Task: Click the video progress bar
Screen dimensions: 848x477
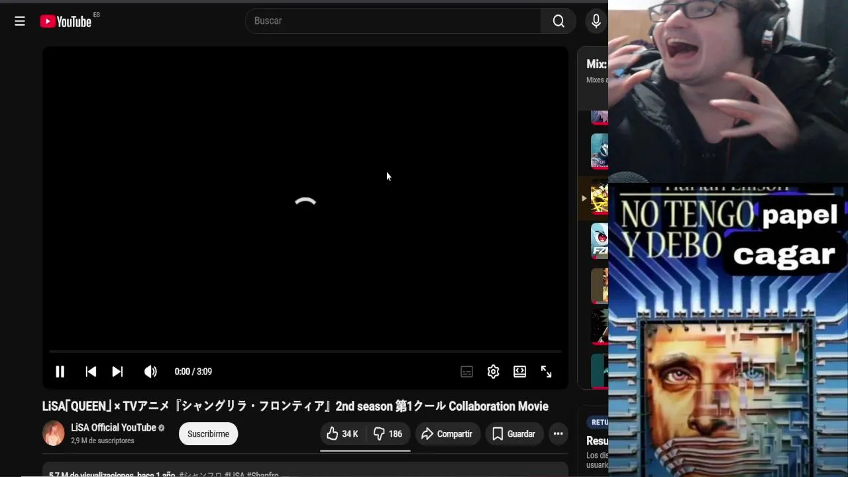Action: coord(305,351)
